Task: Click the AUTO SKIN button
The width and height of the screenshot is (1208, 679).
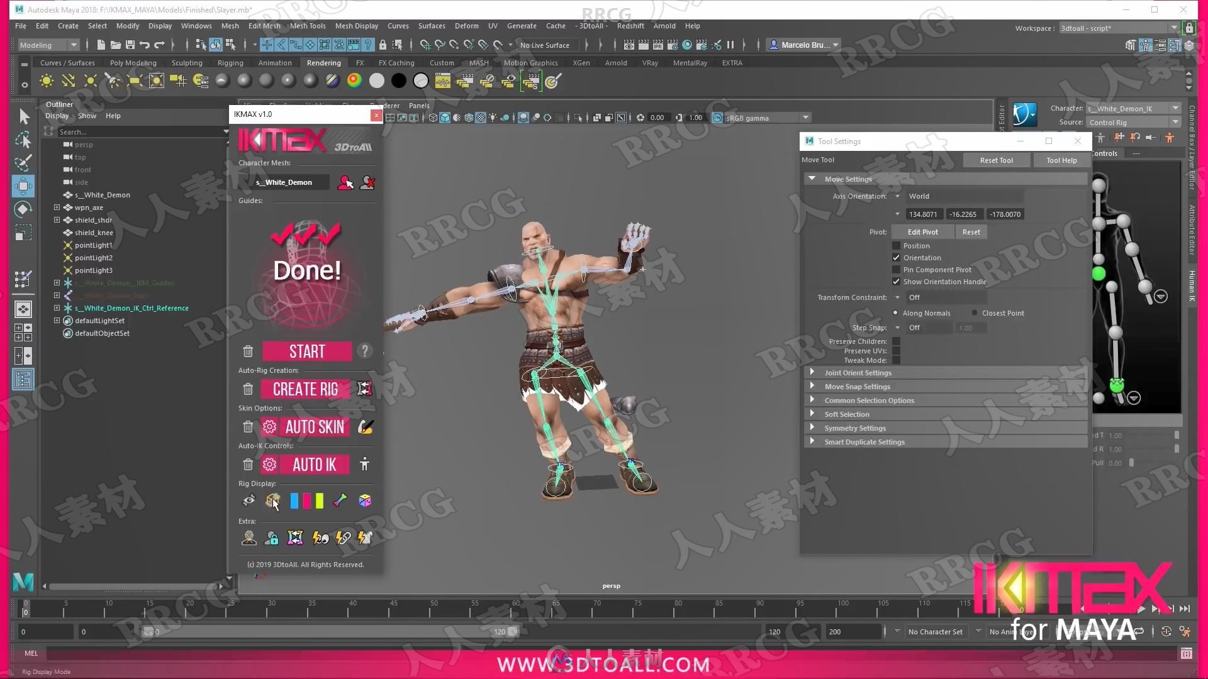Action: coord(315,427)
